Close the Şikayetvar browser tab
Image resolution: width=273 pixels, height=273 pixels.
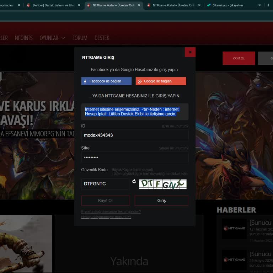tap(259, 5)
